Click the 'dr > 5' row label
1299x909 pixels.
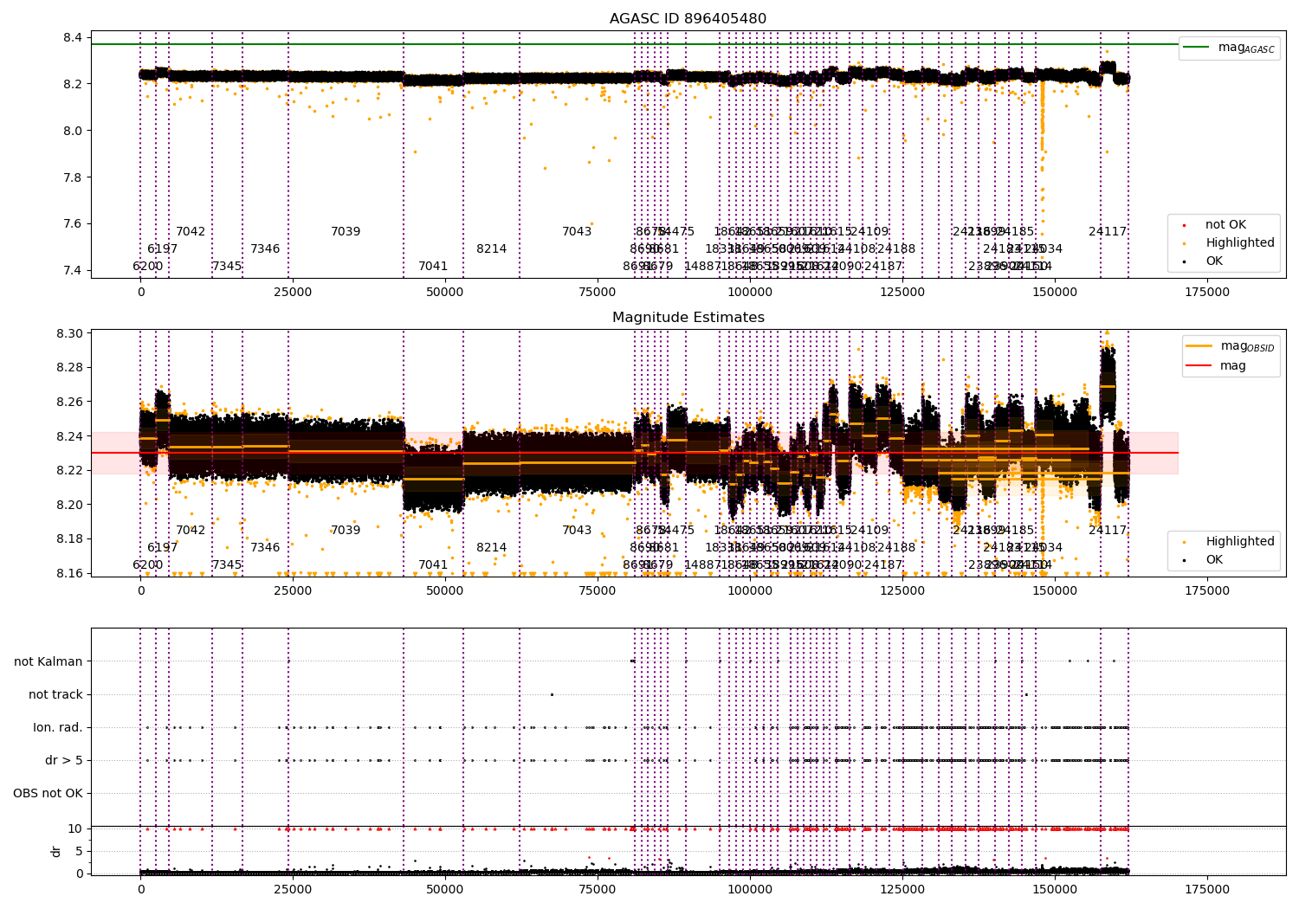[x=64, y=760]
